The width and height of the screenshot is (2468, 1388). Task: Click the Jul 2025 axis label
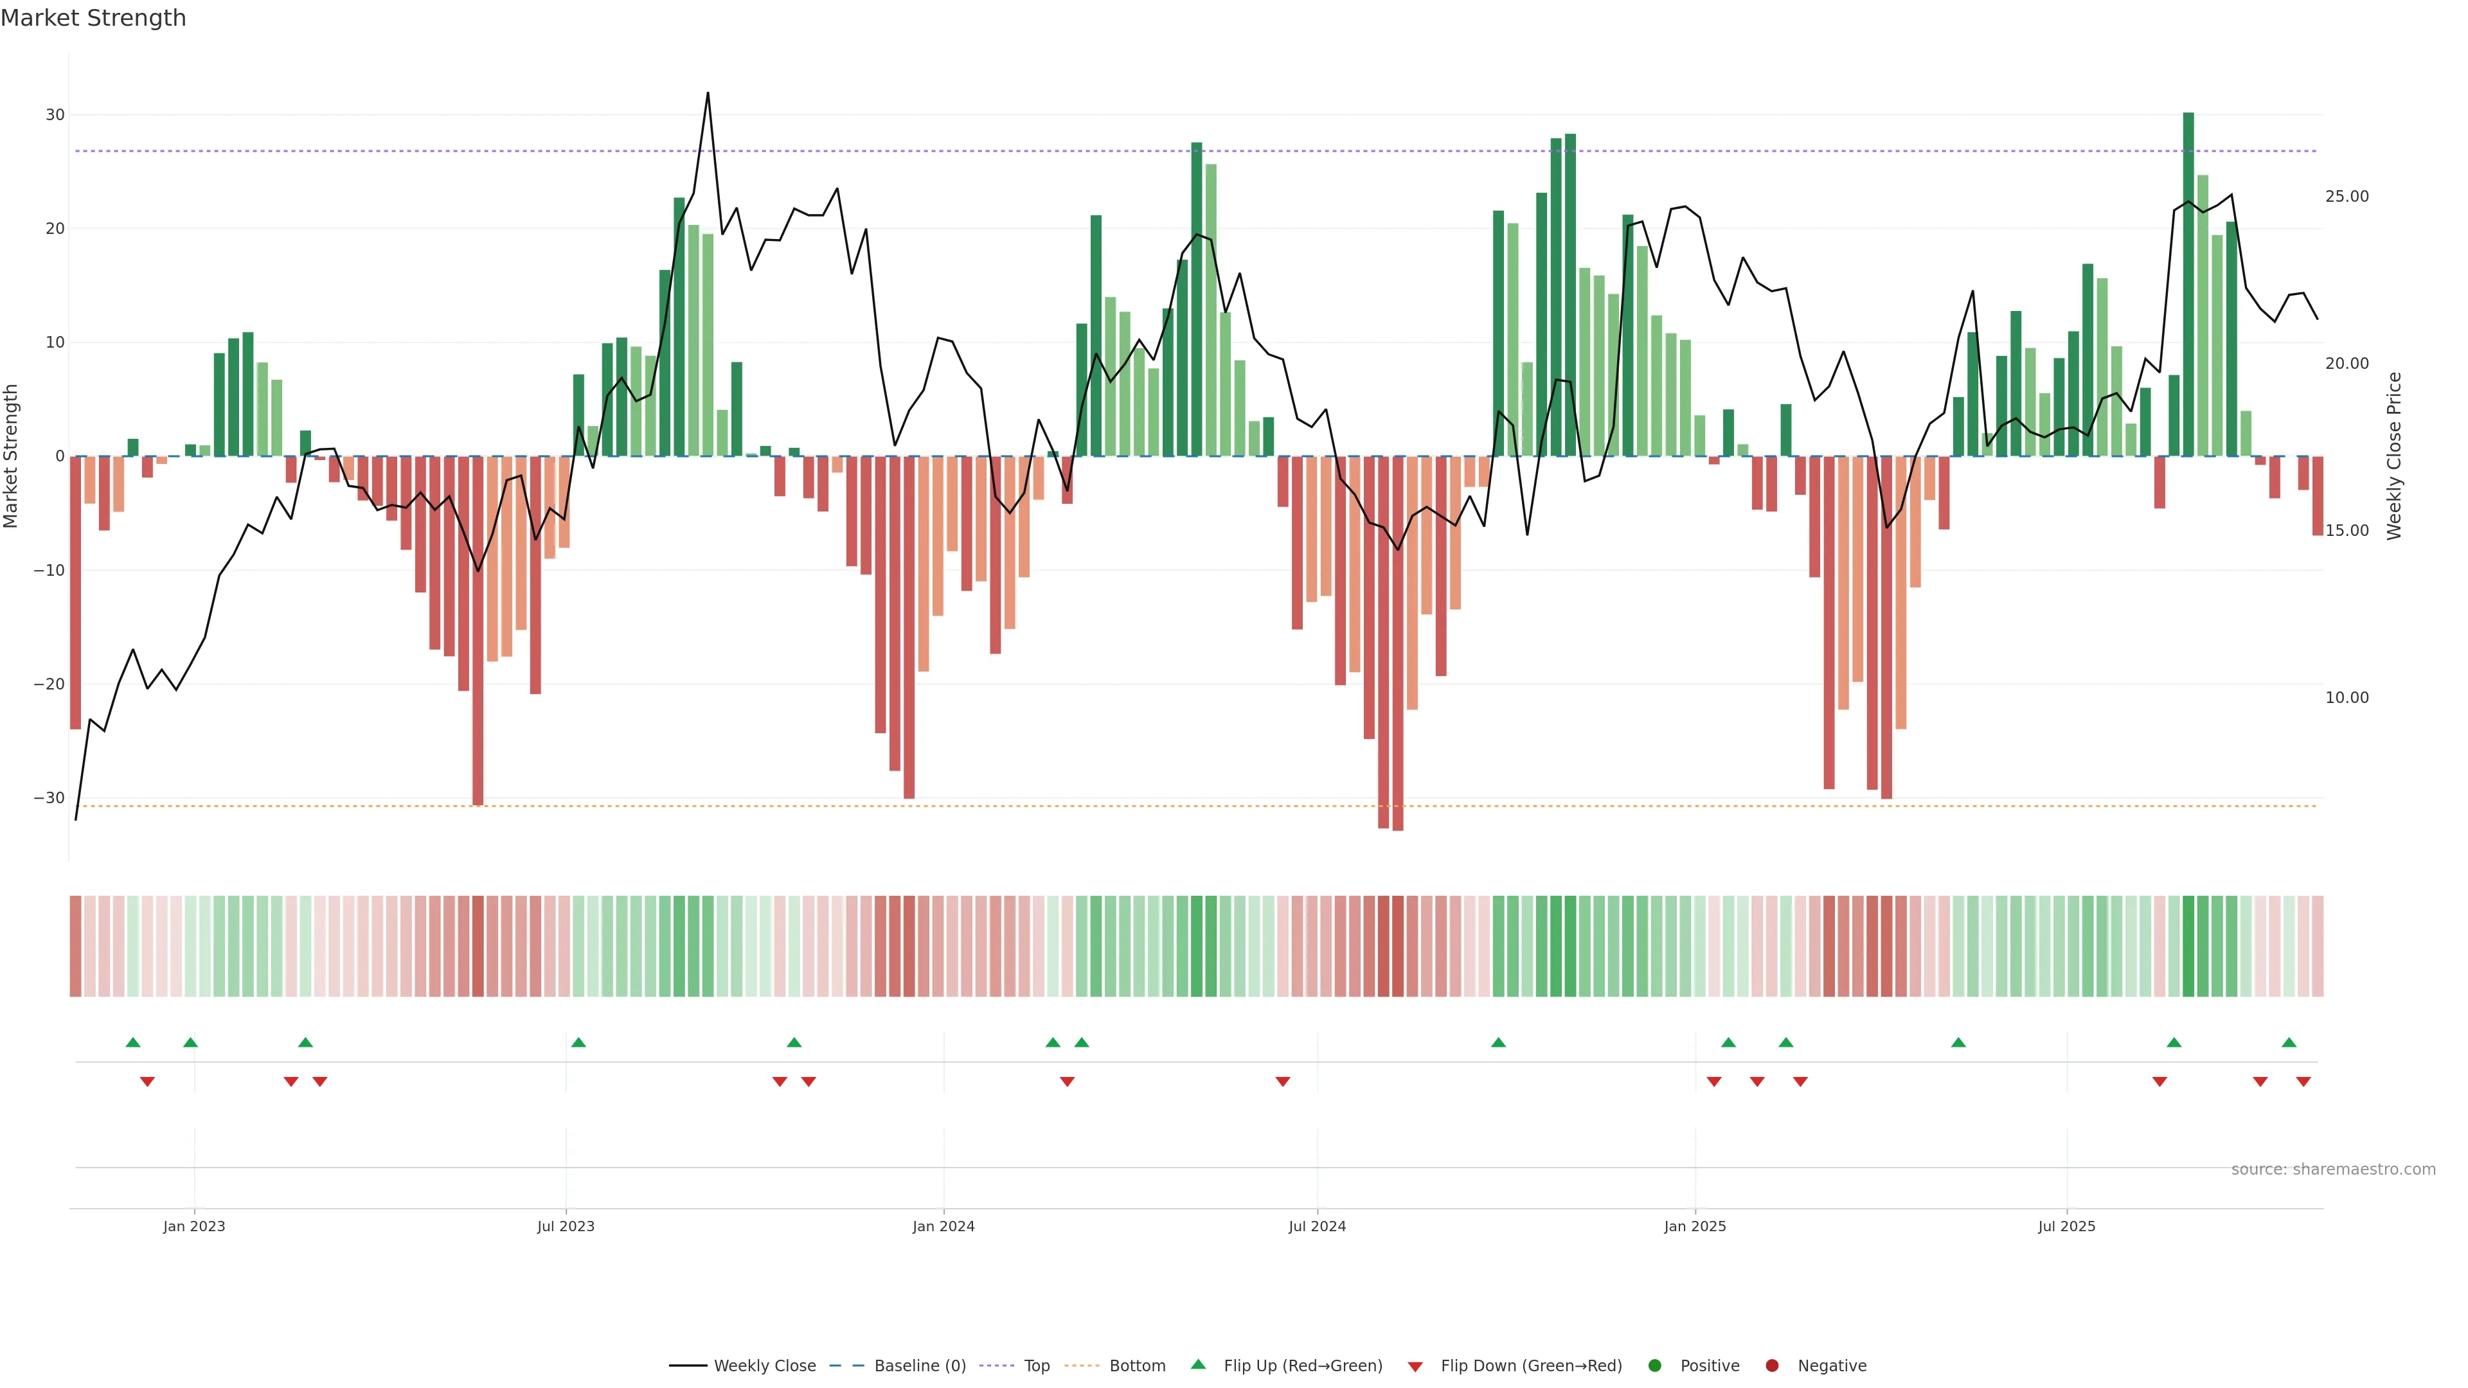click(x=2066, y=1226)
